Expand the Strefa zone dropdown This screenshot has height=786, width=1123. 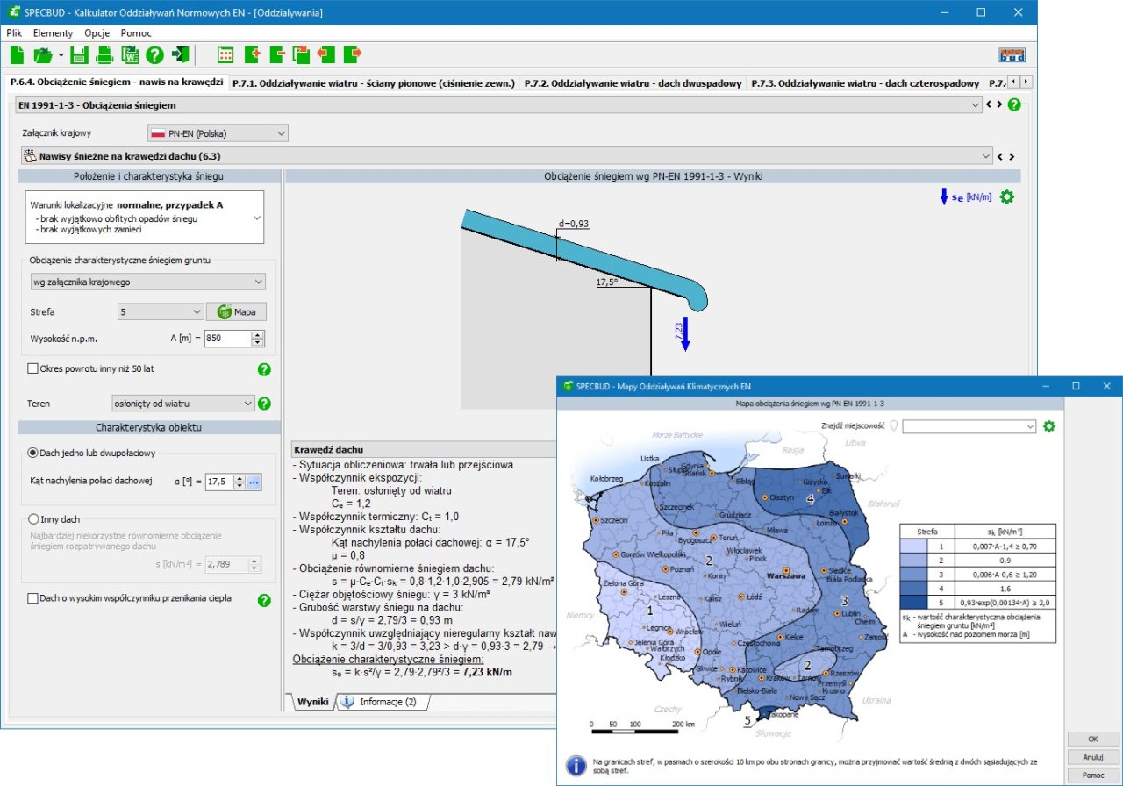160,311
